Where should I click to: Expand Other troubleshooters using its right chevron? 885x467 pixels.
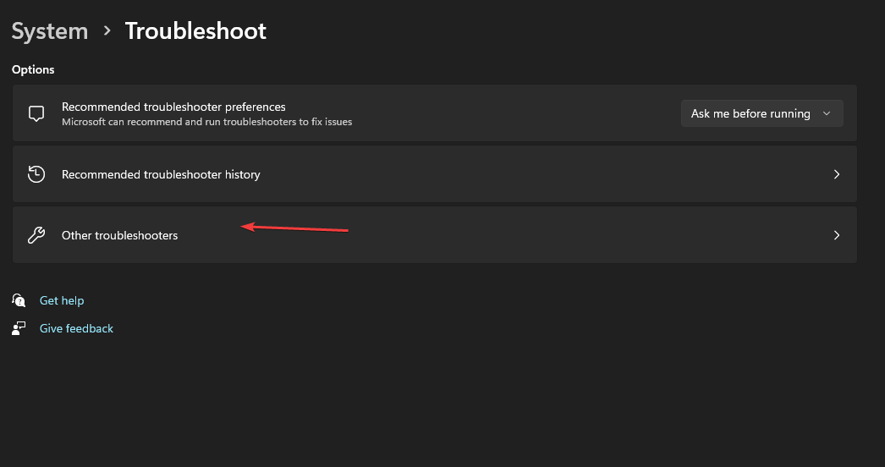point(837,235)
